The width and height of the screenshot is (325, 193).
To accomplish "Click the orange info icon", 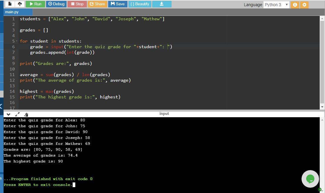I will click(x=295, y=5).
